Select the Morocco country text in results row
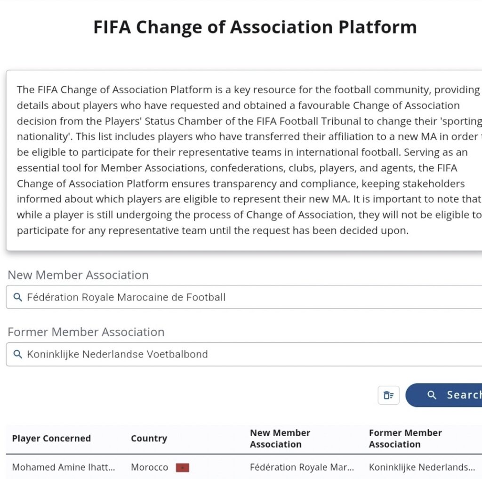Viewport: 482px width, 479px height. [149, 468]
